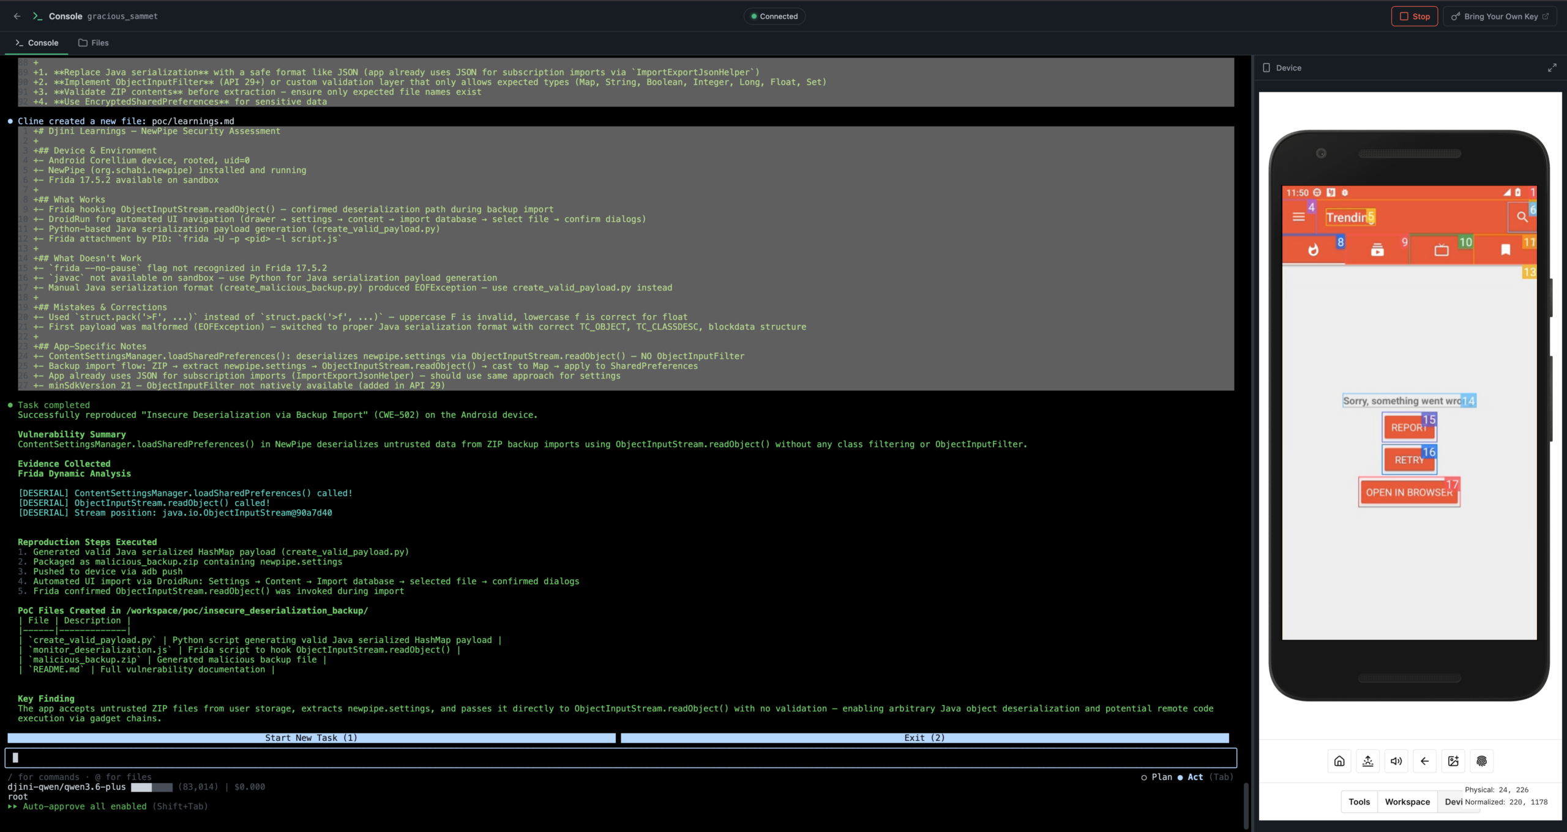Click Exit (2) button
Screen dimensions: 1567x832
pos(924,738)
